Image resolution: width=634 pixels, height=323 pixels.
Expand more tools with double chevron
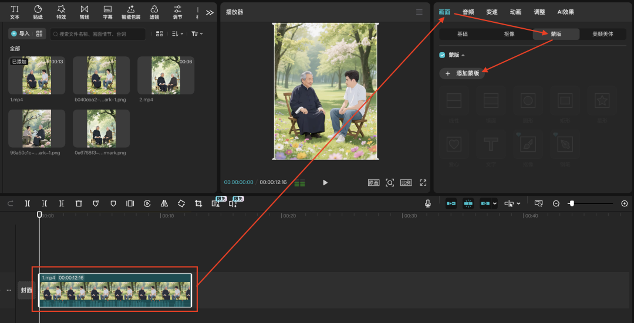[210, 12]
